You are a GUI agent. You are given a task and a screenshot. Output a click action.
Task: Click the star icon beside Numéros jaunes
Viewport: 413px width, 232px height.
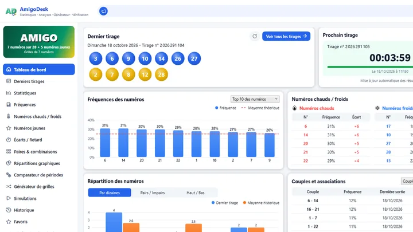9,128
